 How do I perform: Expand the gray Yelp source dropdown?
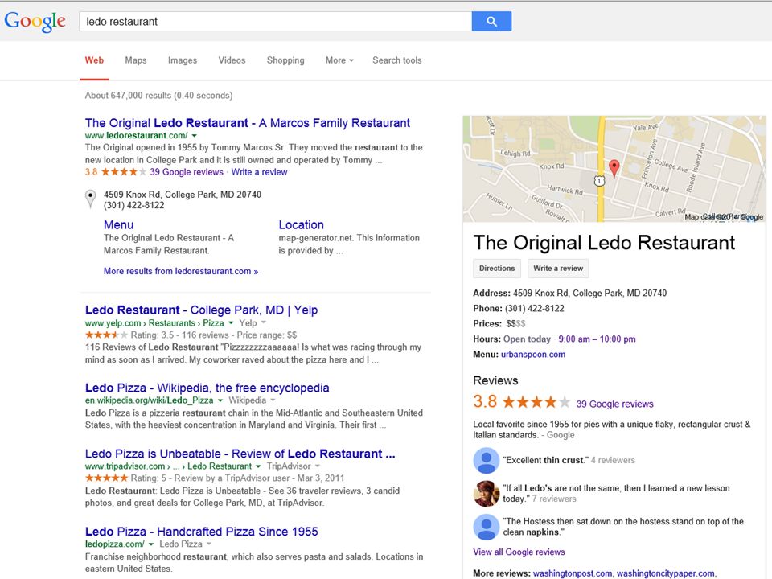[264, 323]
